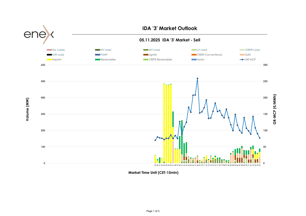The width and height of the screenshot is (306, 216).
Task: Click the highest peak point of GR-MCP line
Action: point(197,78)
